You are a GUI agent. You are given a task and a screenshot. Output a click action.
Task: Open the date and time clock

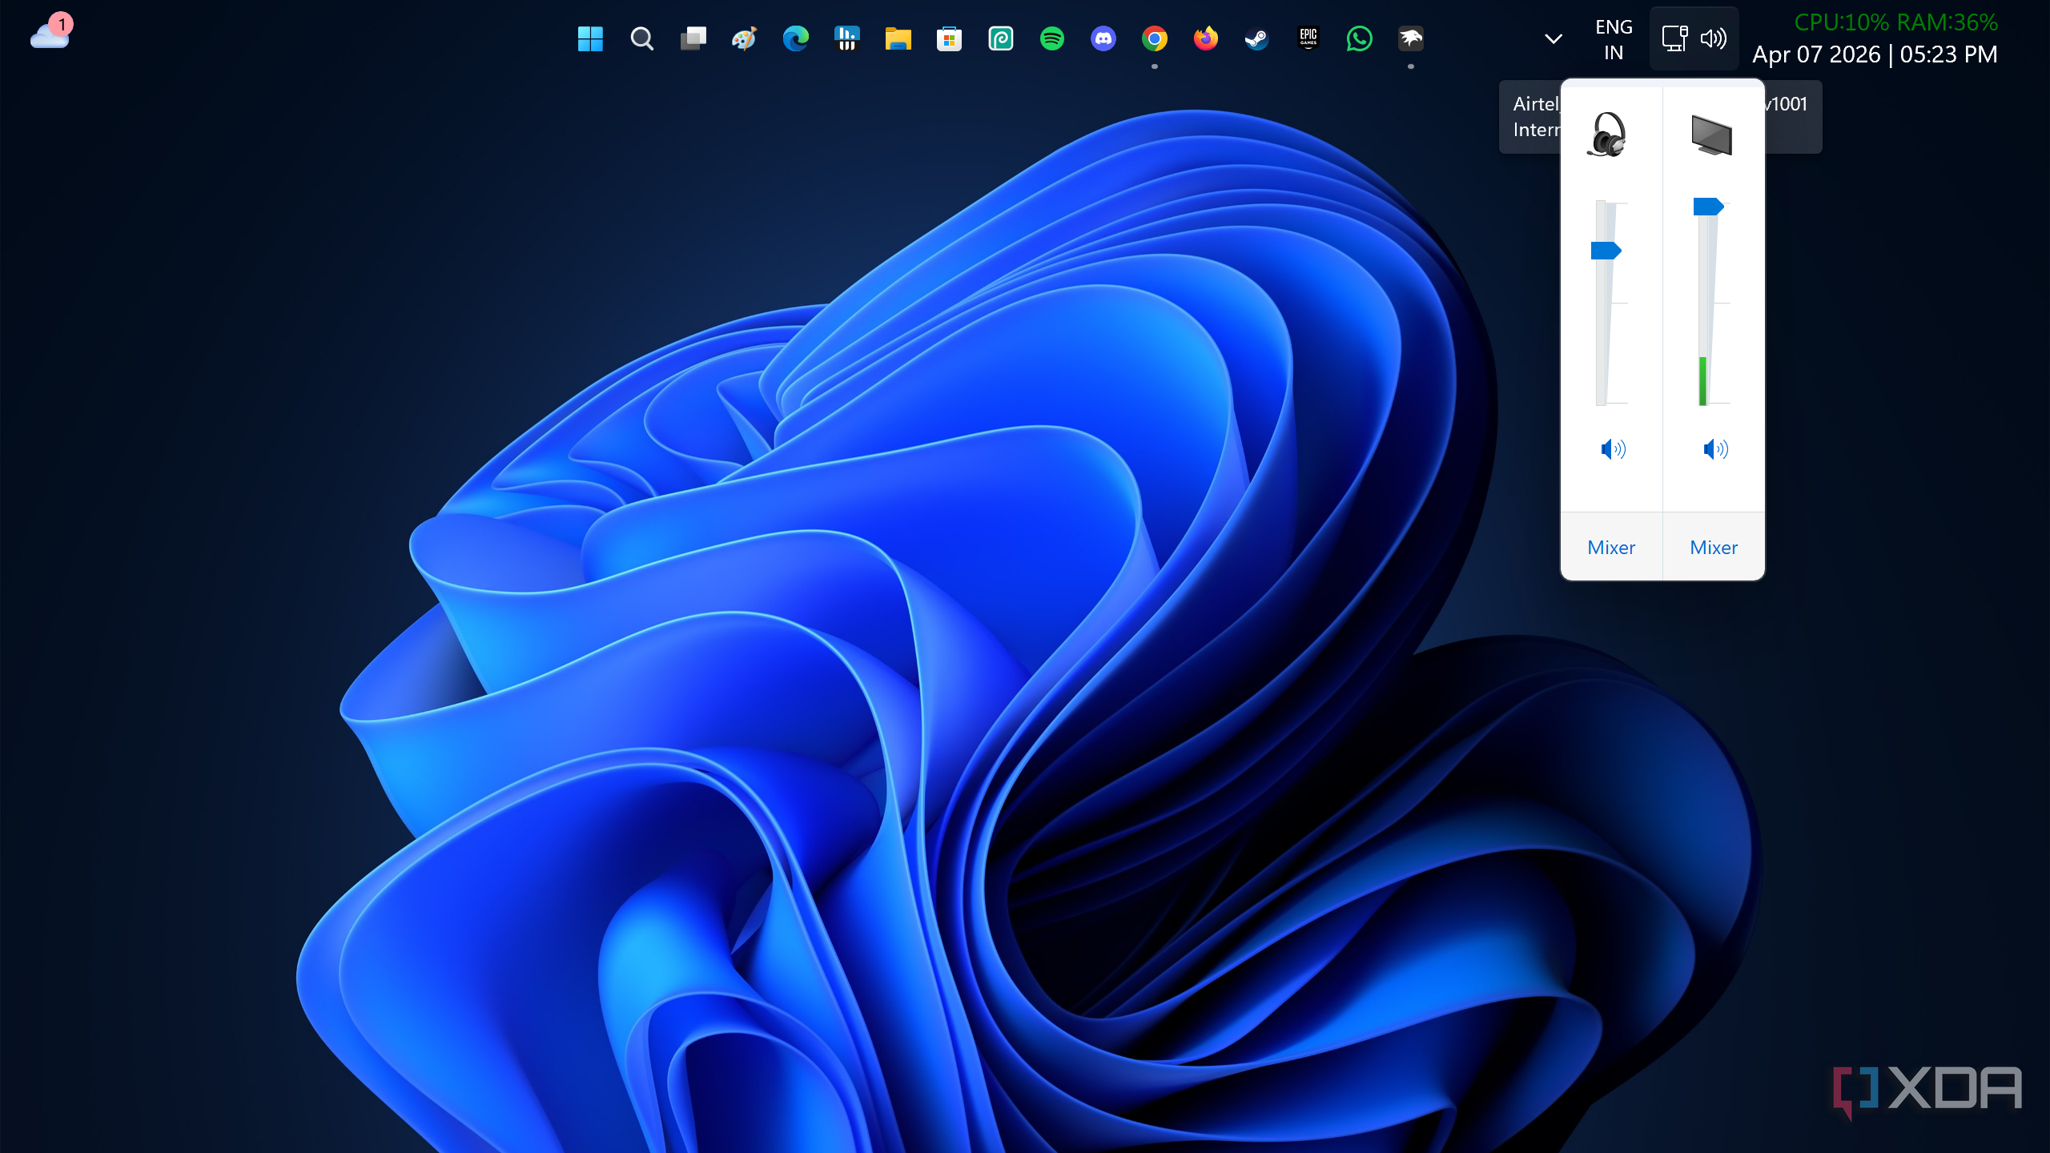(x=1875, y=54)
